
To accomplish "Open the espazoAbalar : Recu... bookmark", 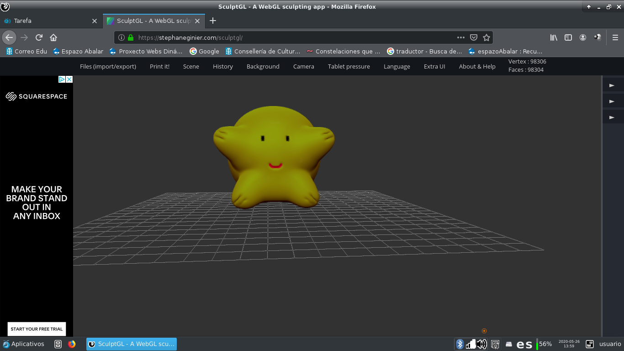I will [x=506, y=51].
